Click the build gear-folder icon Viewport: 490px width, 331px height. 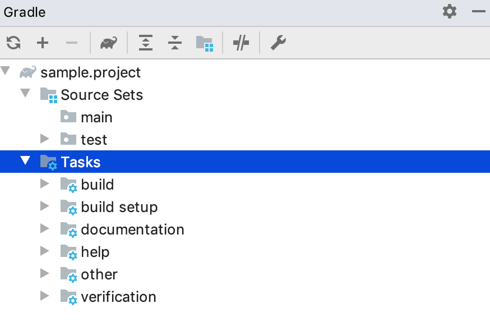(69, 185)
